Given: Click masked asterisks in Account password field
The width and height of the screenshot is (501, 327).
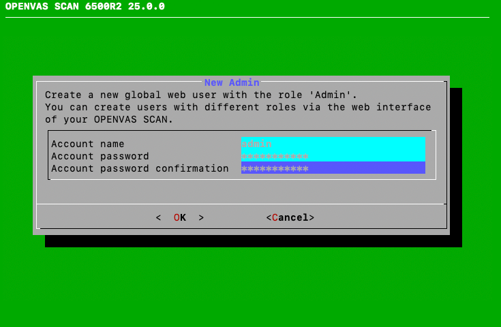Looking at the screenshot, I should click(x=275, y=156).
